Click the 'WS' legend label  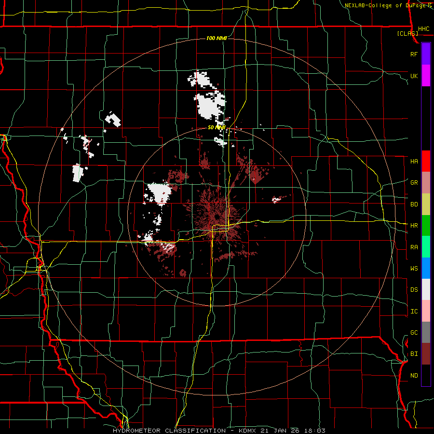tap(414, 268)
